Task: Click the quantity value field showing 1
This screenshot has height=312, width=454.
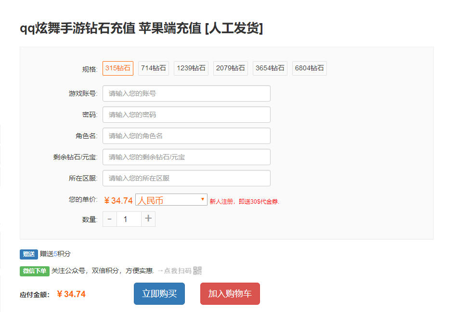Action: [x=129, y=219]
